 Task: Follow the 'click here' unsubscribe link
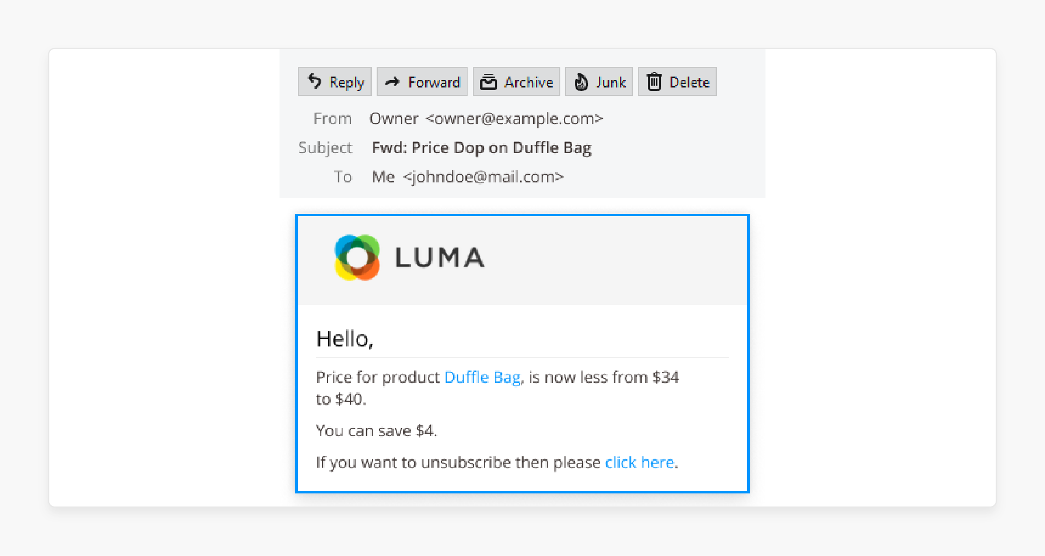(640, 462)
